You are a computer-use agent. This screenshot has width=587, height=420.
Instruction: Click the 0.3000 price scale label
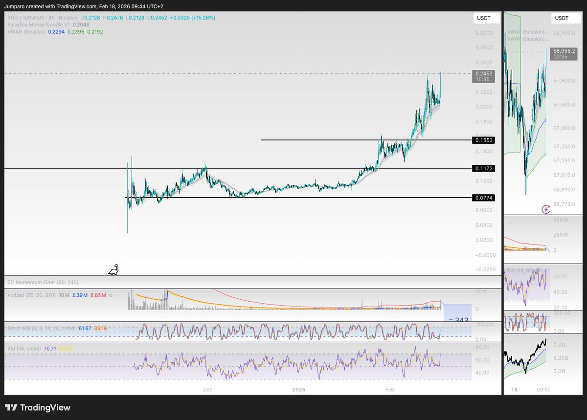tap(484, 33)
